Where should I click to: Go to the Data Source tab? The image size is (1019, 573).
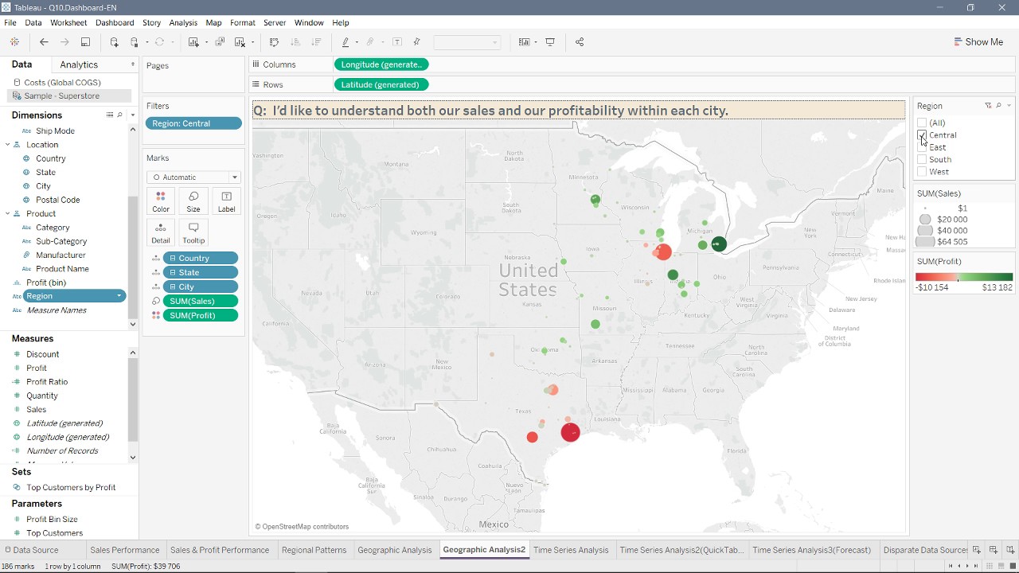point(31,550)
